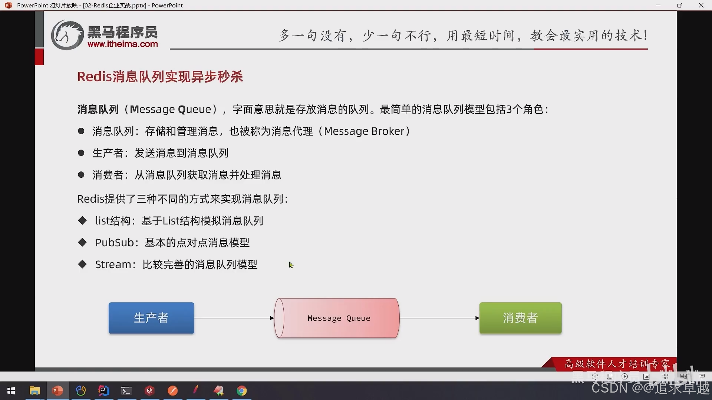Click the 高级软件人才培训专家 banner text
The image size is (712, 400).
coord(617,364)
